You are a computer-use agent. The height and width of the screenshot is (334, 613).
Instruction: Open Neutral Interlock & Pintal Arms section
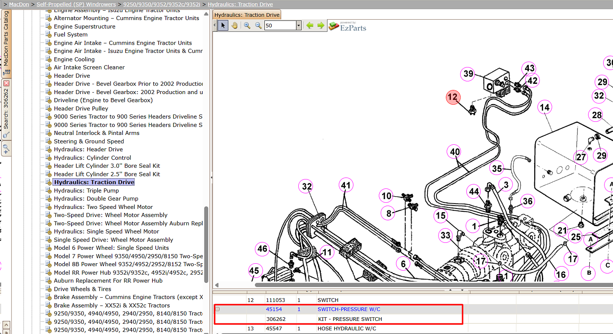coord(96,133)
